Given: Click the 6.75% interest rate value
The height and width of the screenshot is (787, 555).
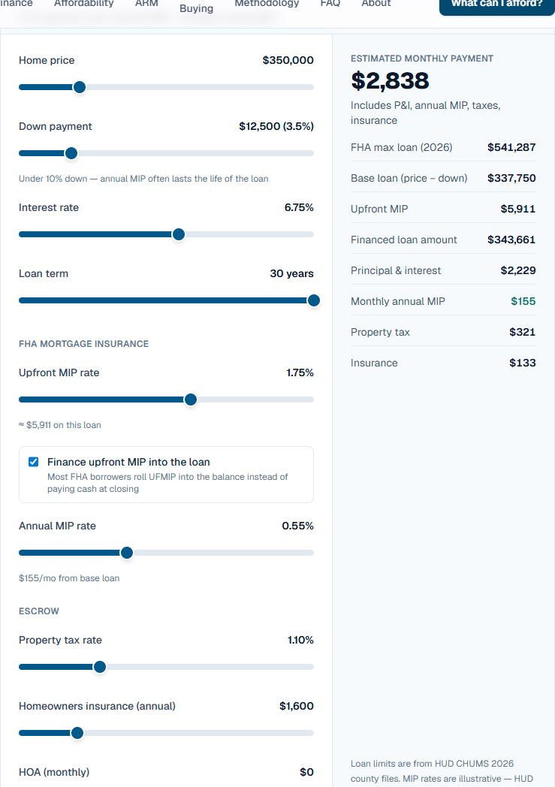Looking at the screenshot, I should click(x=299, y=208).
